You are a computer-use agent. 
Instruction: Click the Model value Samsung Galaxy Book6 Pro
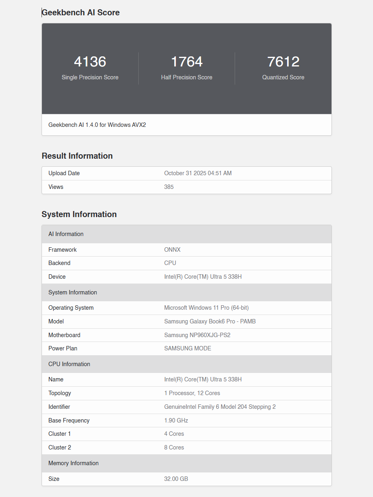tap(210, 321)
